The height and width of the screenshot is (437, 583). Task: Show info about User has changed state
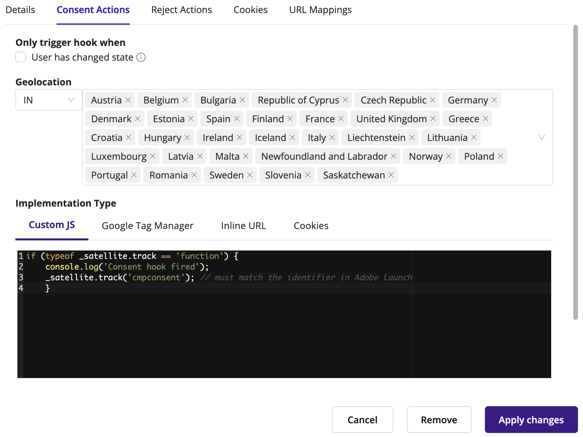click(141, 57)
